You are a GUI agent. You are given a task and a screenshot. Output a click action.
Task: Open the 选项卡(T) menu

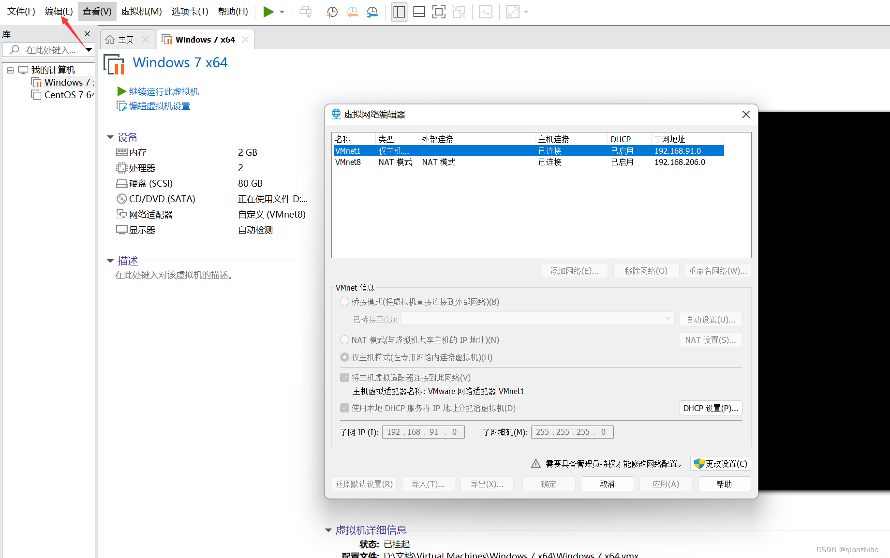click(190, 11)
